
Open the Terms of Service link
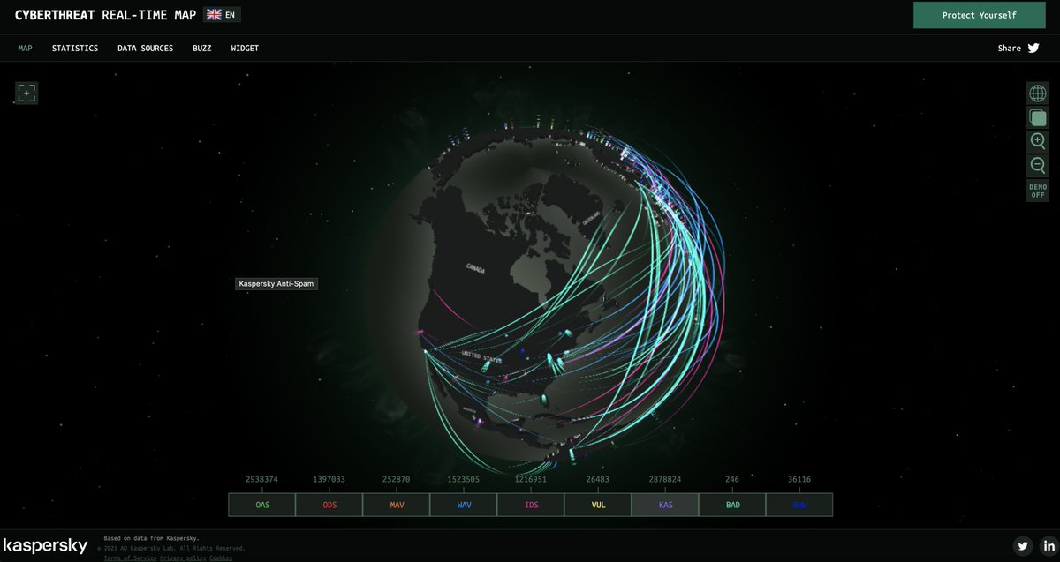[x=131, y=558]
